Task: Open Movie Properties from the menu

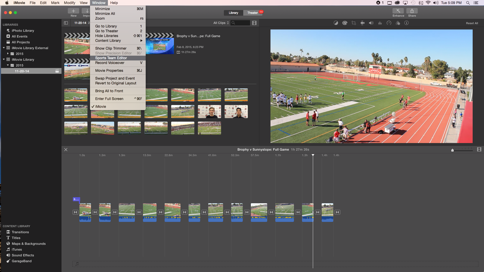Action: [x=109, y=71]
